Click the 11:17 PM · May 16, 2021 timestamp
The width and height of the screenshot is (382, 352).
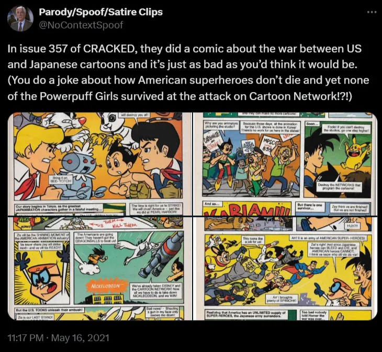(x=59, y=338)
